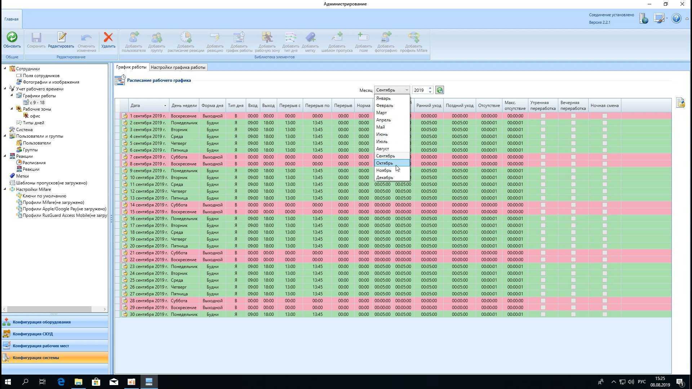
Task: Click the green refresh button beside the year field
Action: point(439,90)
